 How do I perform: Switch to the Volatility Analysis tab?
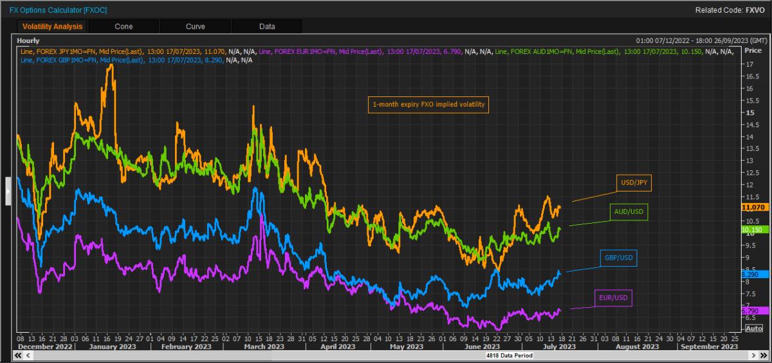[x=53, y=26]
